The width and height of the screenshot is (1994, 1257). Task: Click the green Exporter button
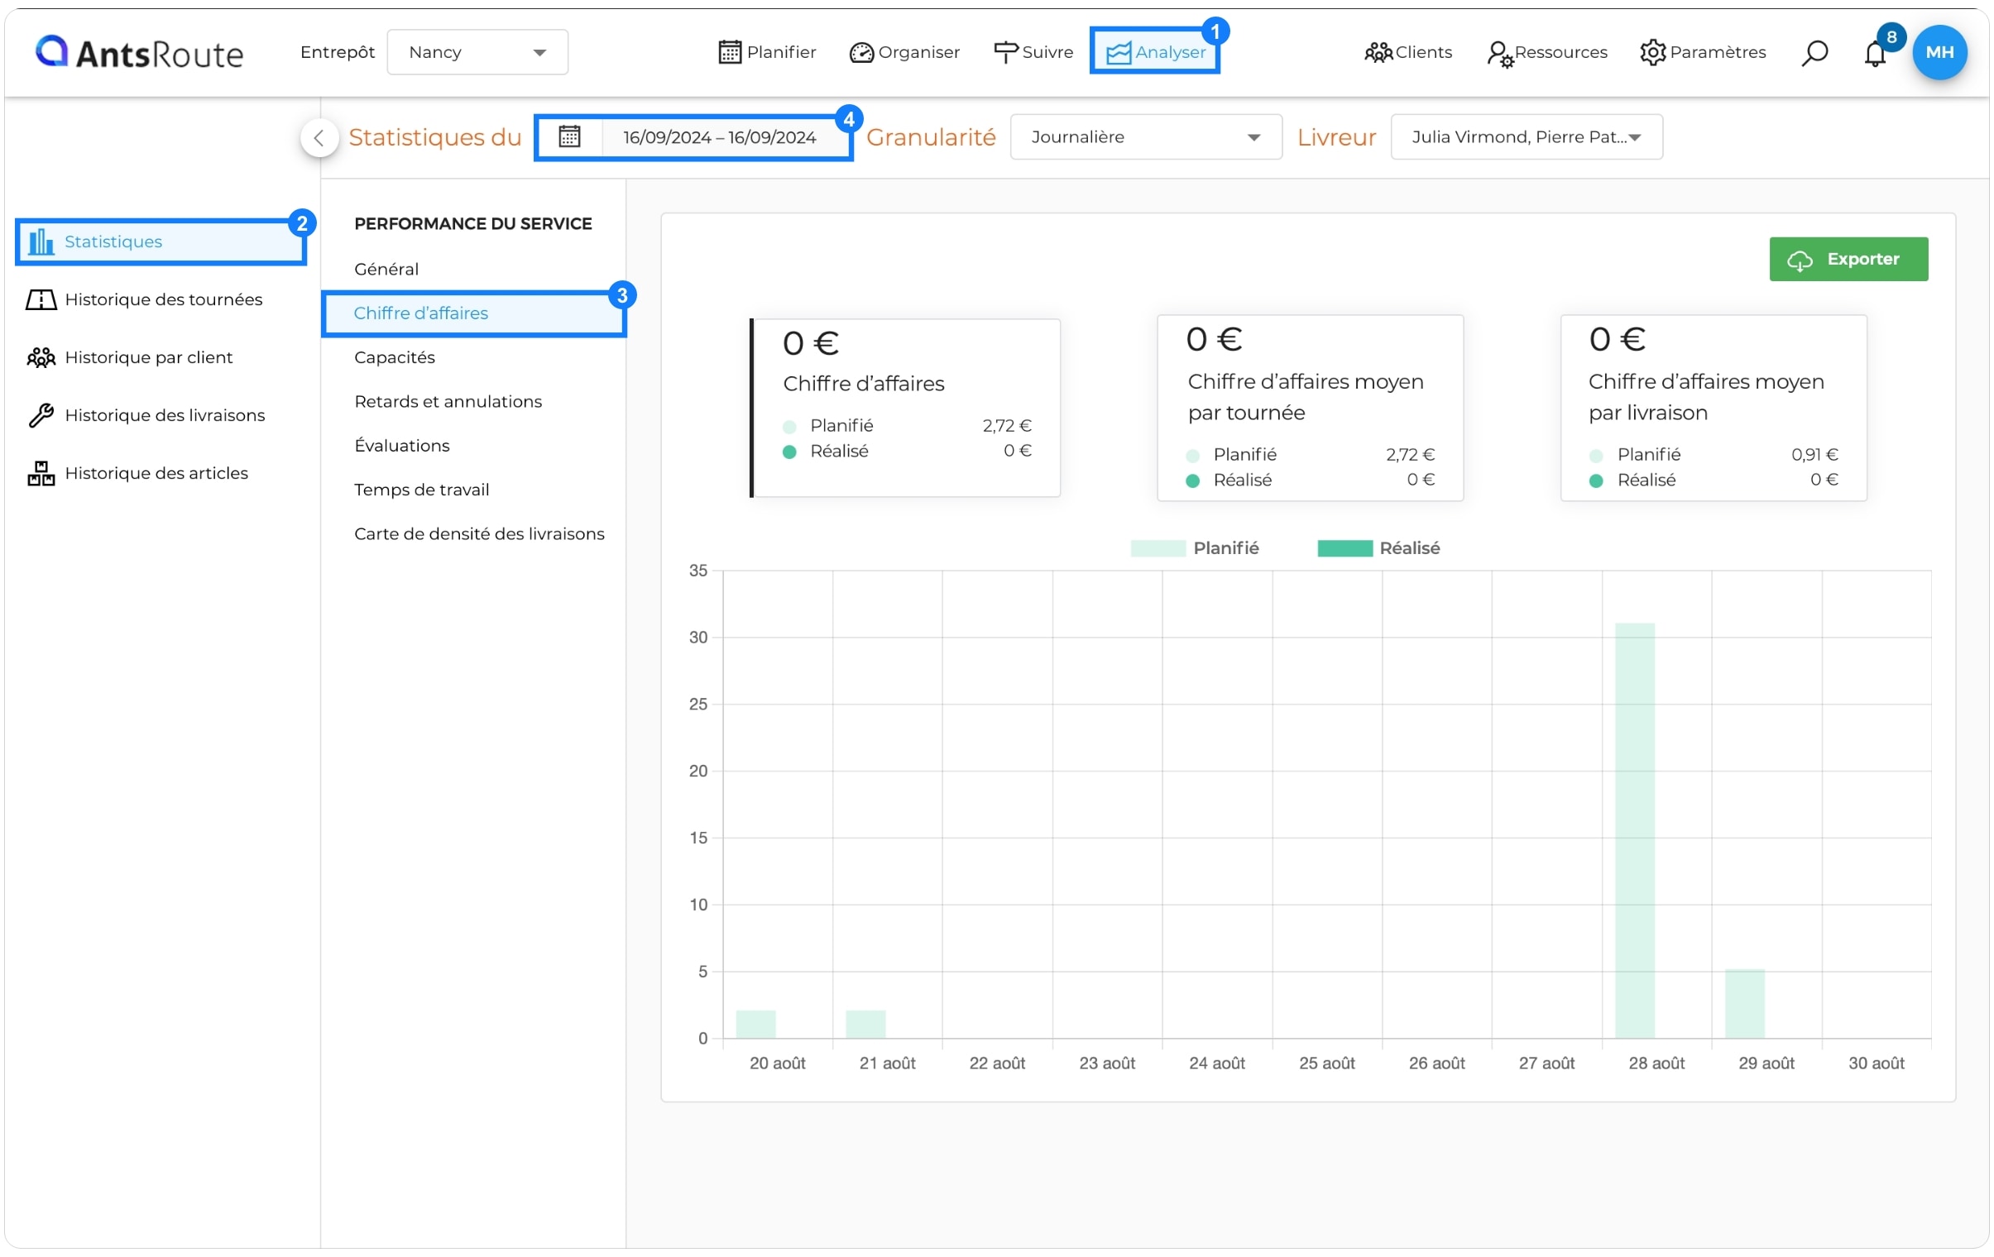[1848, 260]
